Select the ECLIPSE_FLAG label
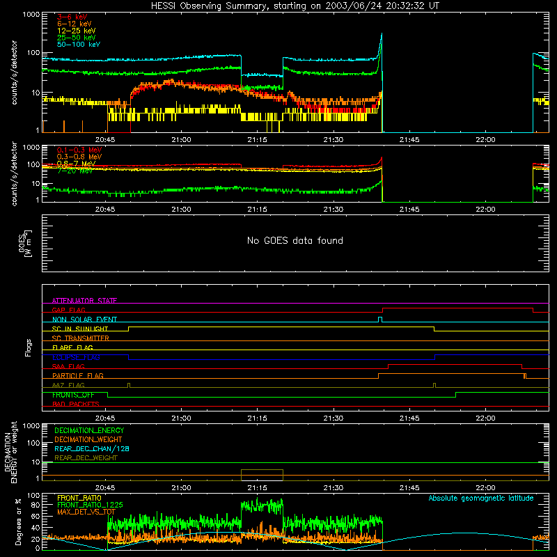The width and height of the screenshot is (557, 557). [76, 357]
